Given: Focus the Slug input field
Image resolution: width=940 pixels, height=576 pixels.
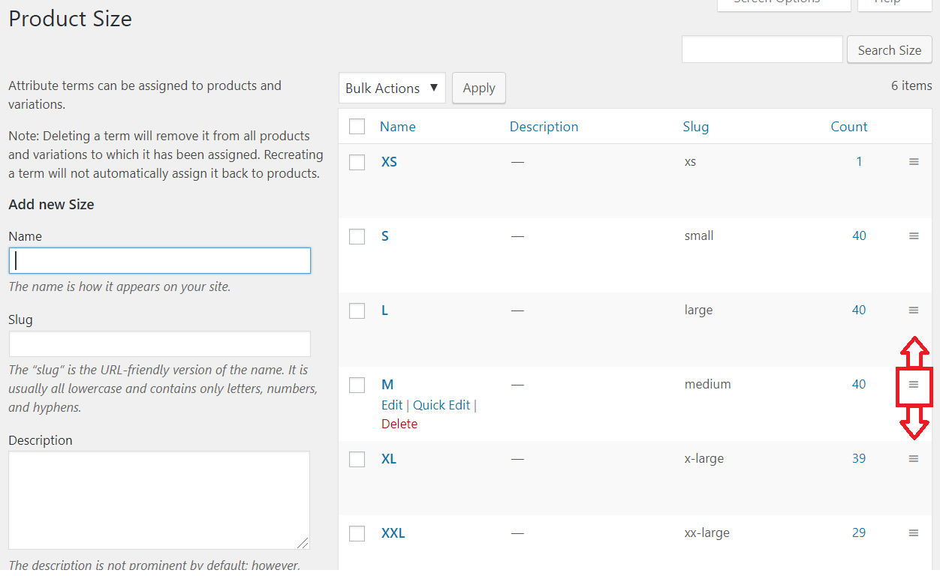Looking at the screenshot, I should 160,344.
